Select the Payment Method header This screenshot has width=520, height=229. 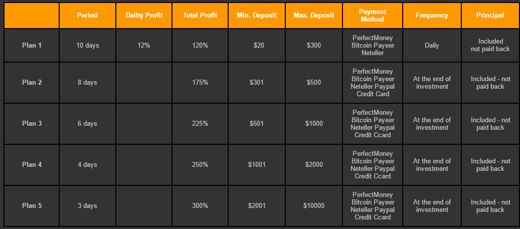click(x=372, y=16)
